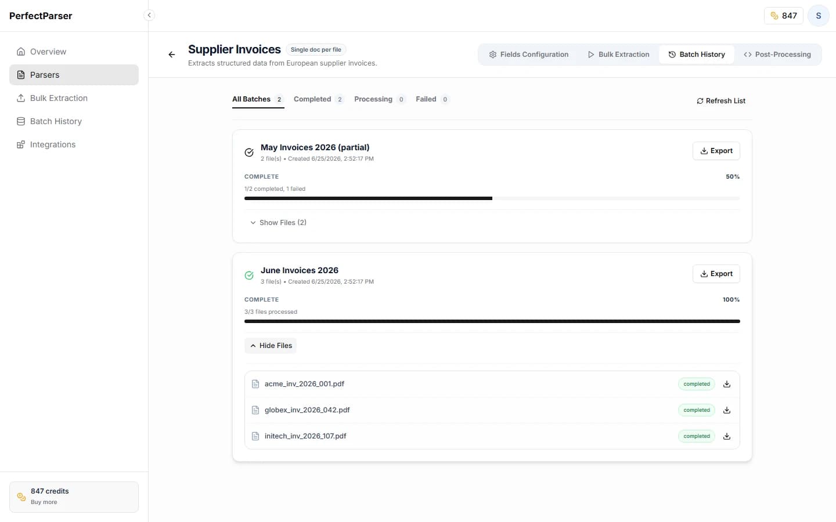Click '3/3 files processed' text
The image size is (836, 522).
click(271, 312)
